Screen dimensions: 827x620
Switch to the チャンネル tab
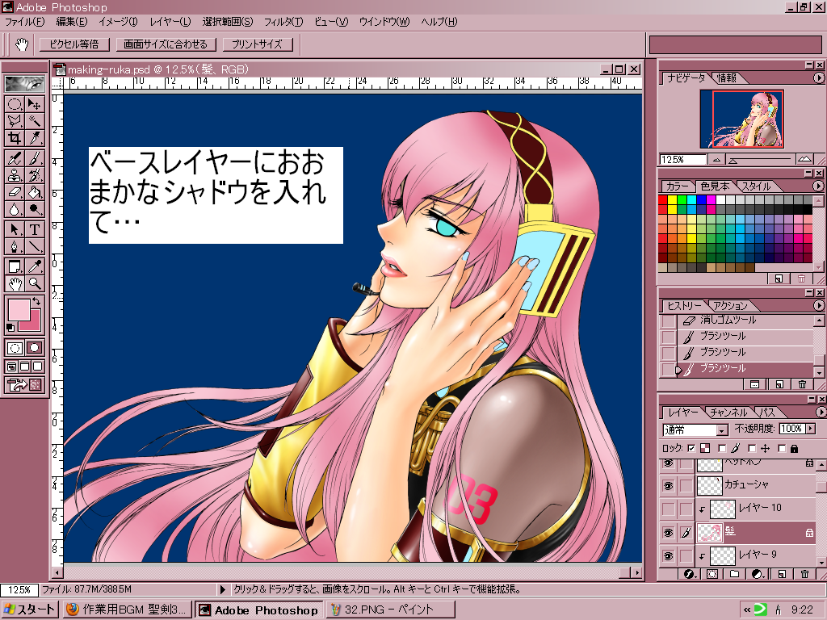pyautogui.click(x=728, y=413)
